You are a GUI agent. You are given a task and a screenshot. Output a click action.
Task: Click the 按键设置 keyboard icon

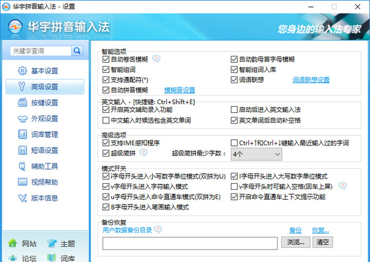point(22,102)
